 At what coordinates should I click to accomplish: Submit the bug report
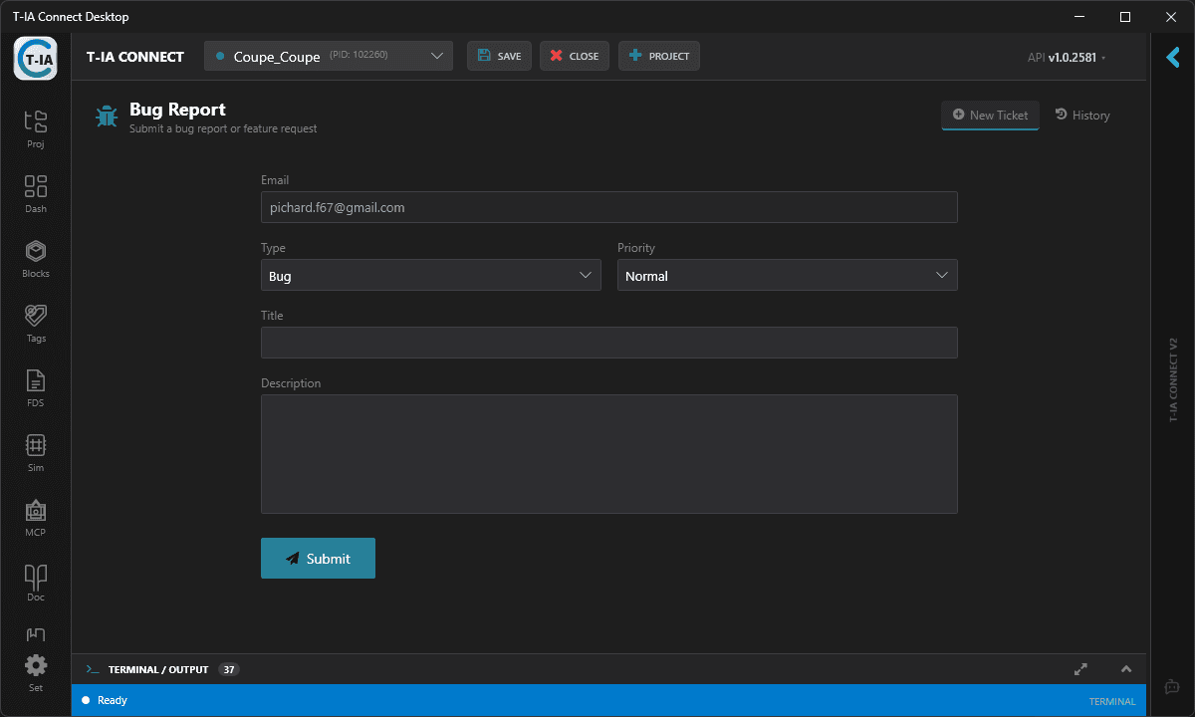pyautogui.click(x=318, y=558)
